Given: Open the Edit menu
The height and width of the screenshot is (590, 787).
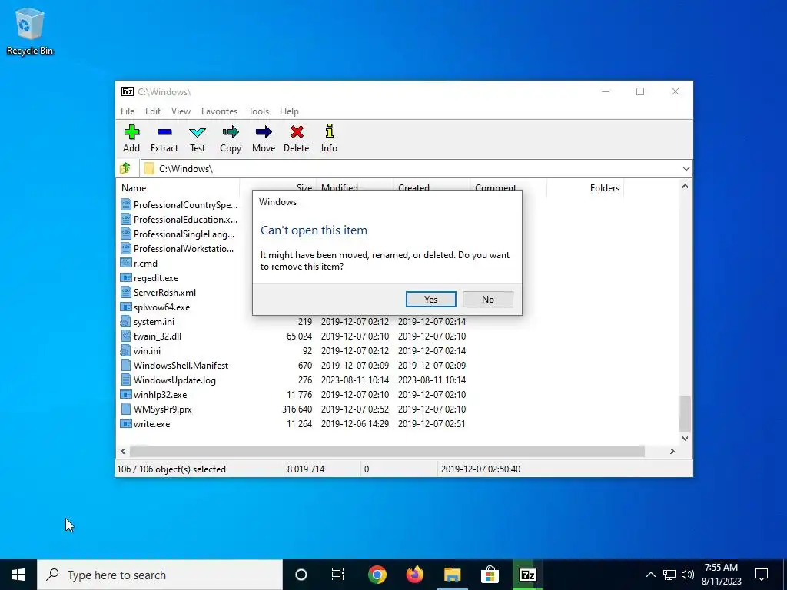Looking at the screenshot, I should tap(153, 111).
